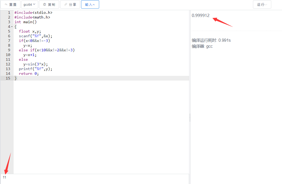Select the output value 0.999912
Screen dimensions: 282x184
tap(201, 15)
